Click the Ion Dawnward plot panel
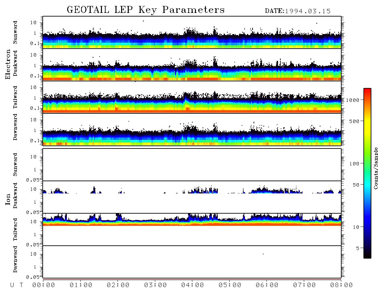Image resolution: width=378 pixels, height=291 pixels. (x=192, y=262)
